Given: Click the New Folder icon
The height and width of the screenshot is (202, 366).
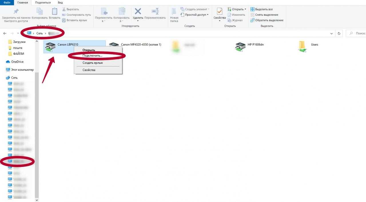Looking at the screenshot, I should coord(174,11).
